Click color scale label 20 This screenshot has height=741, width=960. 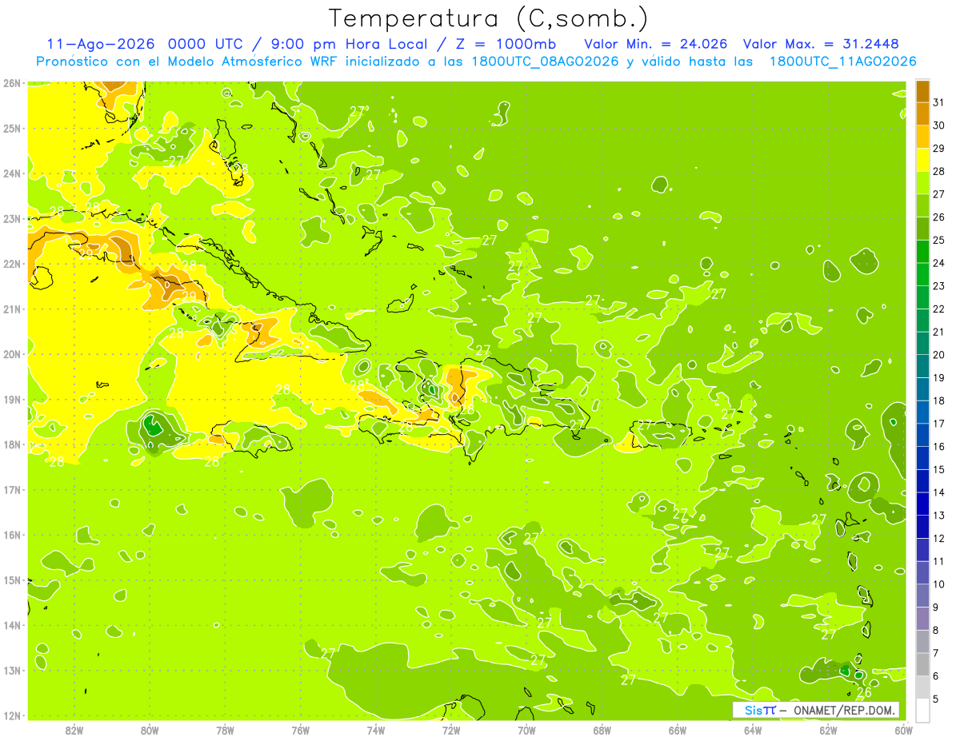pyautogui.click(x=938, y=355)
